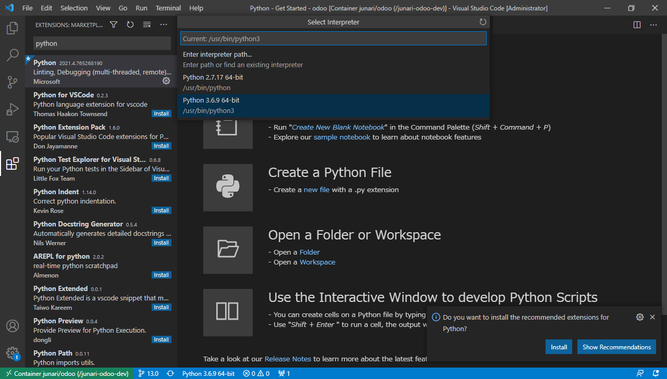Open the forwarded ports indicator
The height and width of the screenshot is (379, 667).
(x=285, y=373)
